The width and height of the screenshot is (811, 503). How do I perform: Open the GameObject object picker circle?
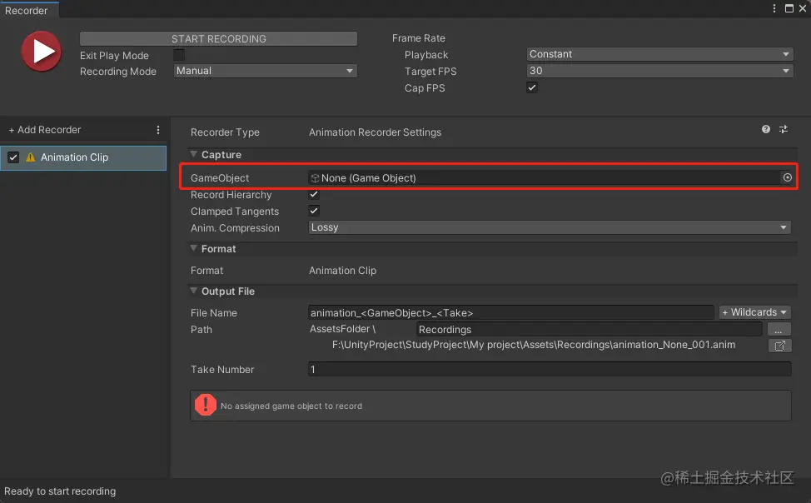point(787,177)
